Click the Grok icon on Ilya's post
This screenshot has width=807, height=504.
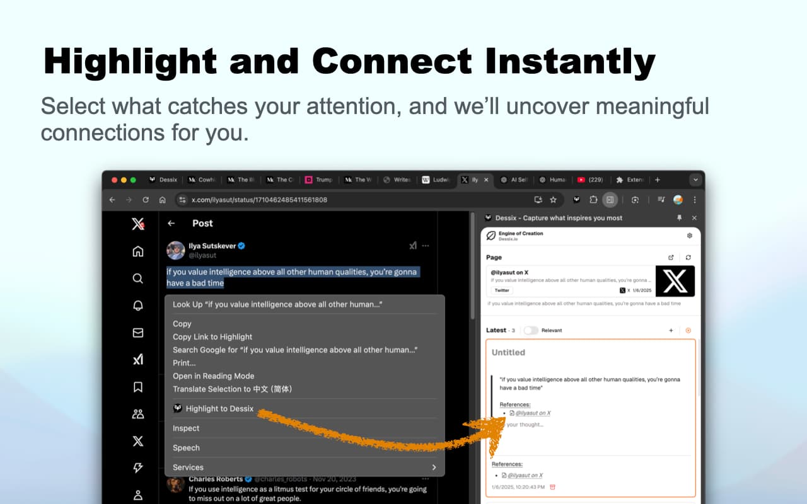pos(413,246)
